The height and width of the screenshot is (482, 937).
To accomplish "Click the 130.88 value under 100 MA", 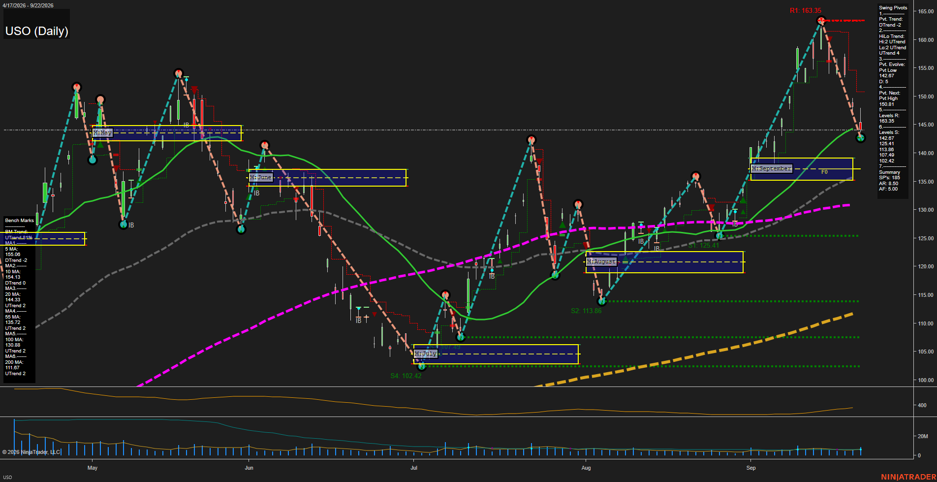I will click(13, 345).
